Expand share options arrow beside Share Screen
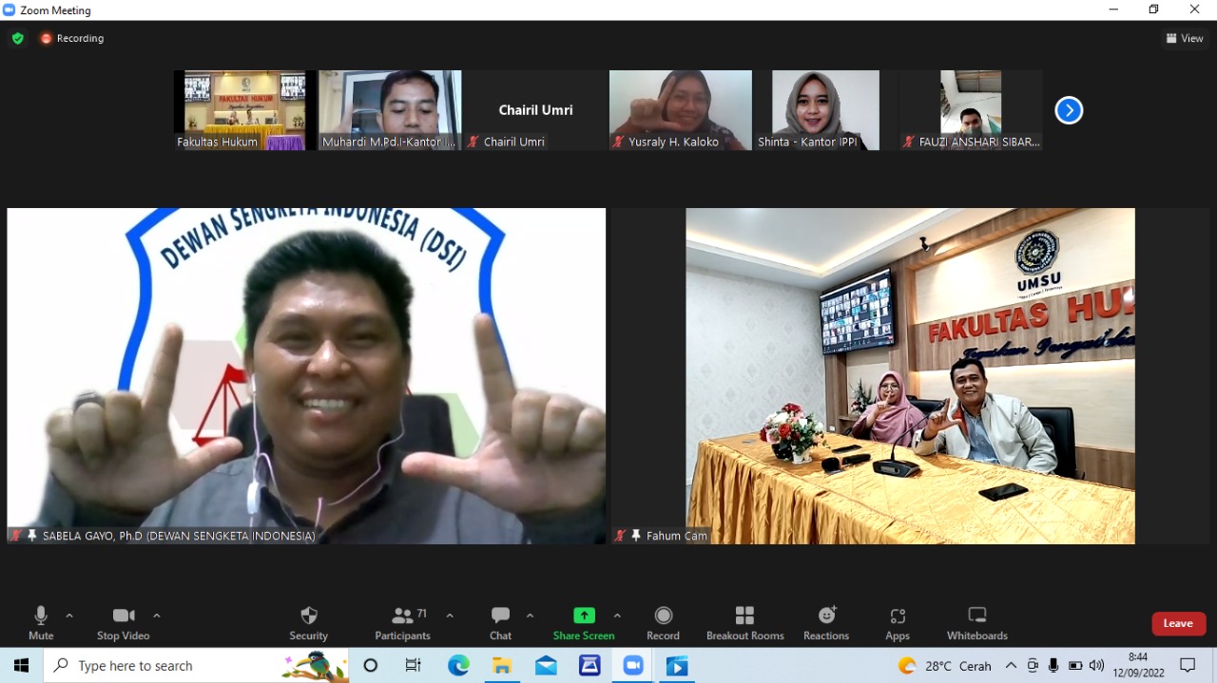Image resolution: width=1217 pixels, height=683 pixels. (x=617, y=616)
